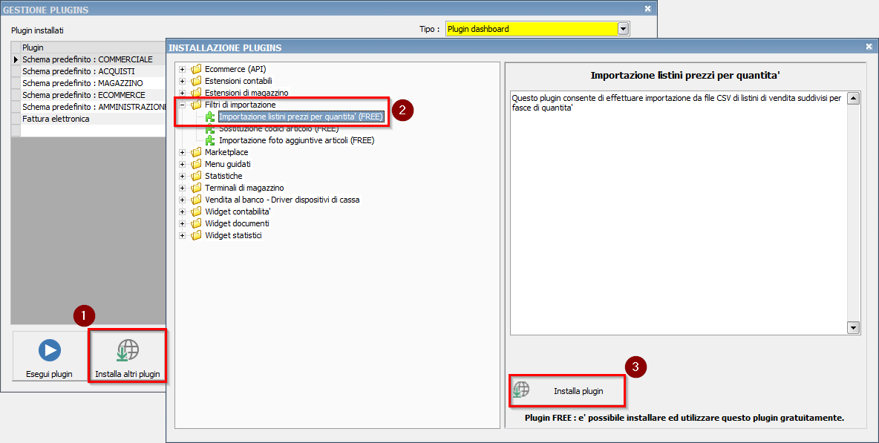Collapse the Filtri di importazione node
Viewport: 879px width, 443px height.
coord(183,105)
